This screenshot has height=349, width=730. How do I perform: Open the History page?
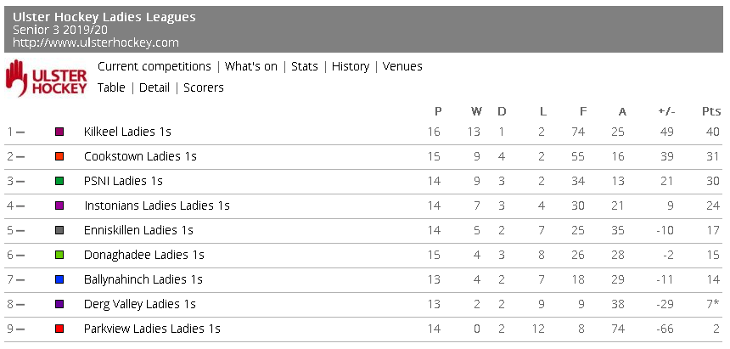point(351,66)
